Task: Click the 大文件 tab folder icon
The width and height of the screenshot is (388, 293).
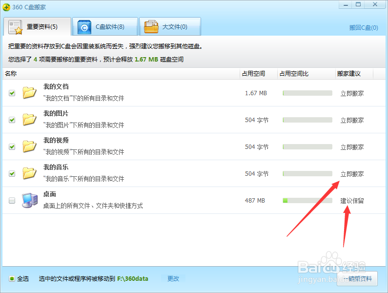Action: pyautogui.click(x=151, y=27)
